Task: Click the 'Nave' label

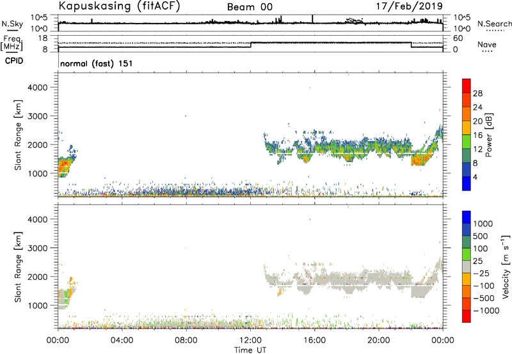Action: pyautogui.click(x=487, y=45)
